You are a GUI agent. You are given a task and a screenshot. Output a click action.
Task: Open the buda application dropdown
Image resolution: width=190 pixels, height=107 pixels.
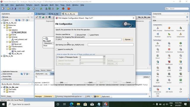tap(28, 17)
